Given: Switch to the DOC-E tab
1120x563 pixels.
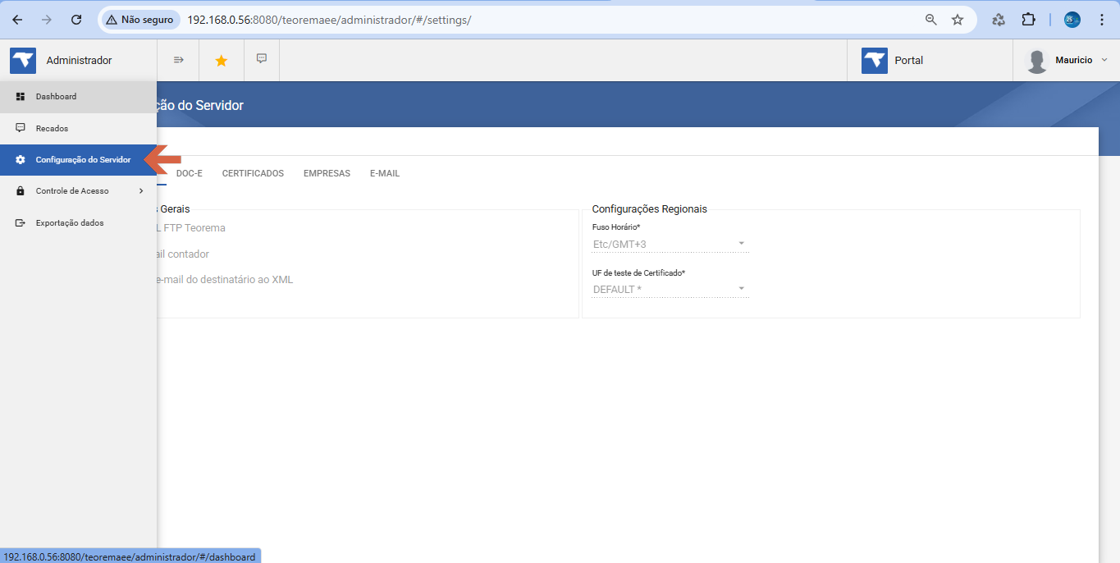Looking at the screenshot, I should pos(190,173).
